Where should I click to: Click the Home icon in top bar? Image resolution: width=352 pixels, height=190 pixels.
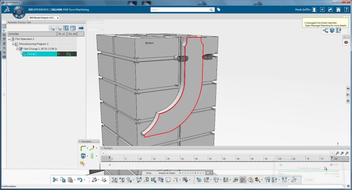(x=338, y=9)
